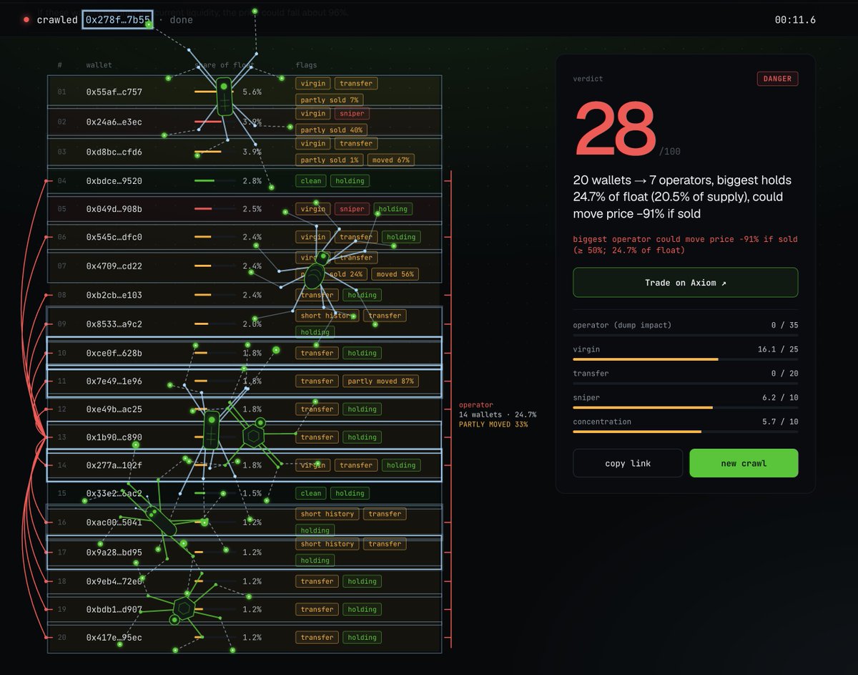Image resolution: width=858 pixels, height=675 pixels.
Task: Select wallet 0x24a6…e3ec
Action: pyautogui.click(x=114, y=122)
